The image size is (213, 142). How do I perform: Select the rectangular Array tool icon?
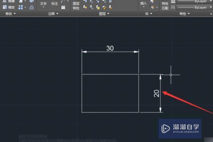pyautogui.click(x=21, y=7)
